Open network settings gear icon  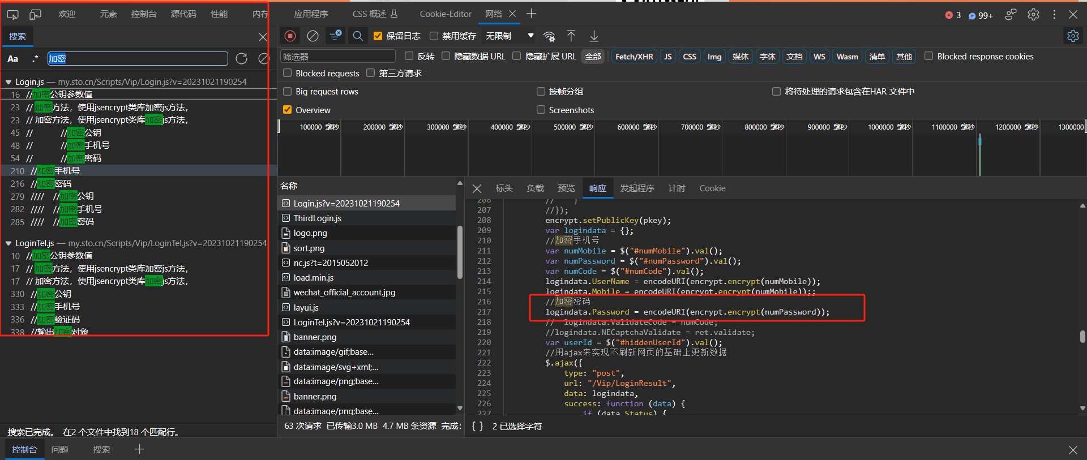(1073, 36)
